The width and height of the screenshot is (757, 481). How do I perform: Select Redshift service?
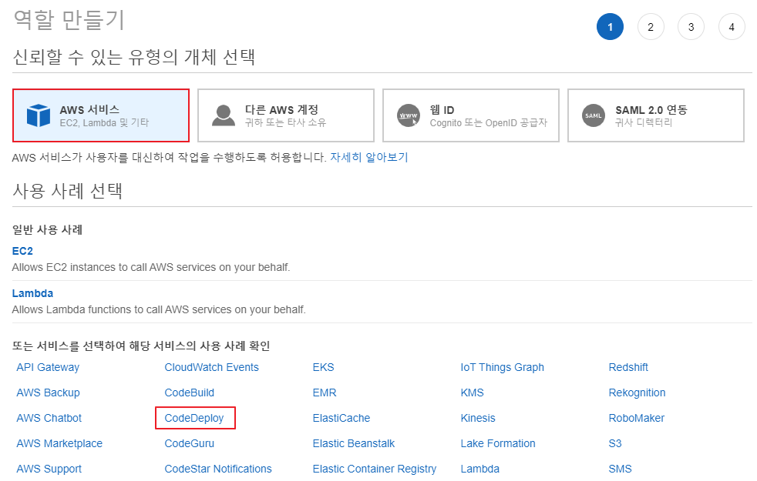(x=628, y=367)
